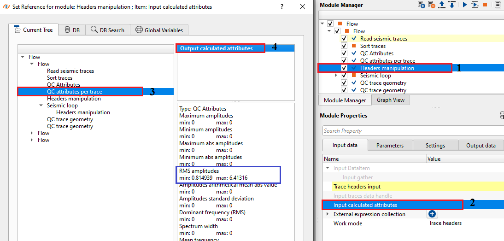Select Headers manipulation under Seismic loop in dialog

83,112
